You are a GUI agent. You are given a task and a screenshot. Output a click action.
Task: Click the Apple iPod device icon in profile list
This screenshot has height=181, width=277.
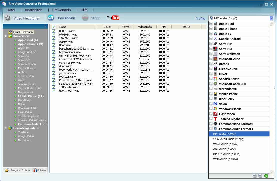215,24
